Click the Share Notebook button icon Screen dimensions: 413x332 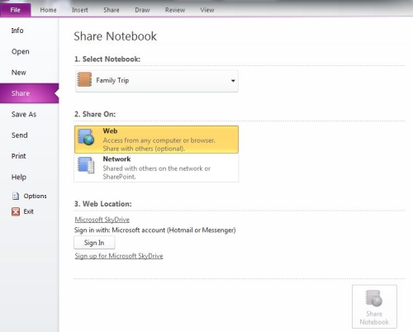[374, 298]
